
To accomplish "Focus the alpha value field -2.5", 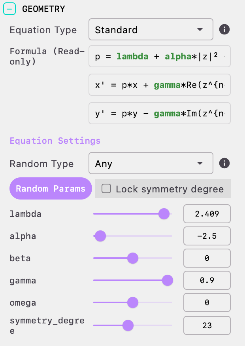I will tap(207, 236).
